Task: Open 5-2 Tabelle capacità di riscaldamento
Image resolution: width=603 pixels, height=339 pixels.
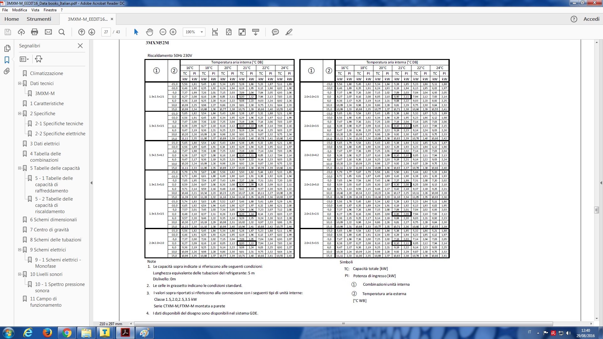Action: pyautogui.click(x=54, y=205)
